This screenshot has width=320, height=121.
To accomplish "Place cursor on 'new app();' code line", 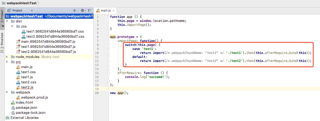I will pos(119,93).
